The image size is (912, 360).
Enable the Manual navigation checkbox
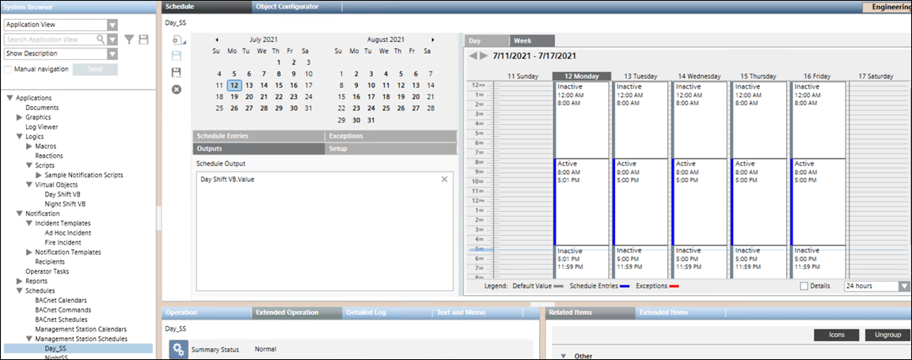point(8,70)
